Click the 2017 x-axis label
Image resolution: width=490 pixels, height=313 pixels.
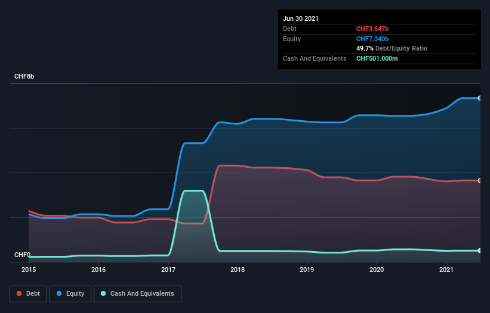(168, 270)
